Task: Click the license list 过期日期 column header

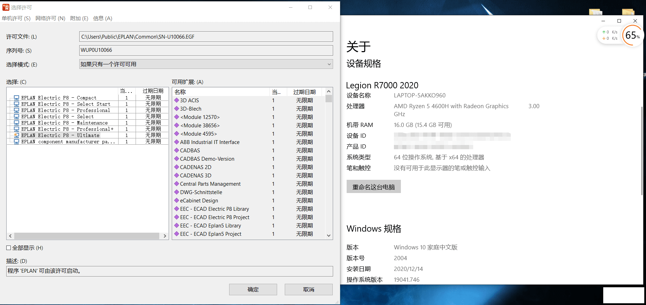Action: 152,91
